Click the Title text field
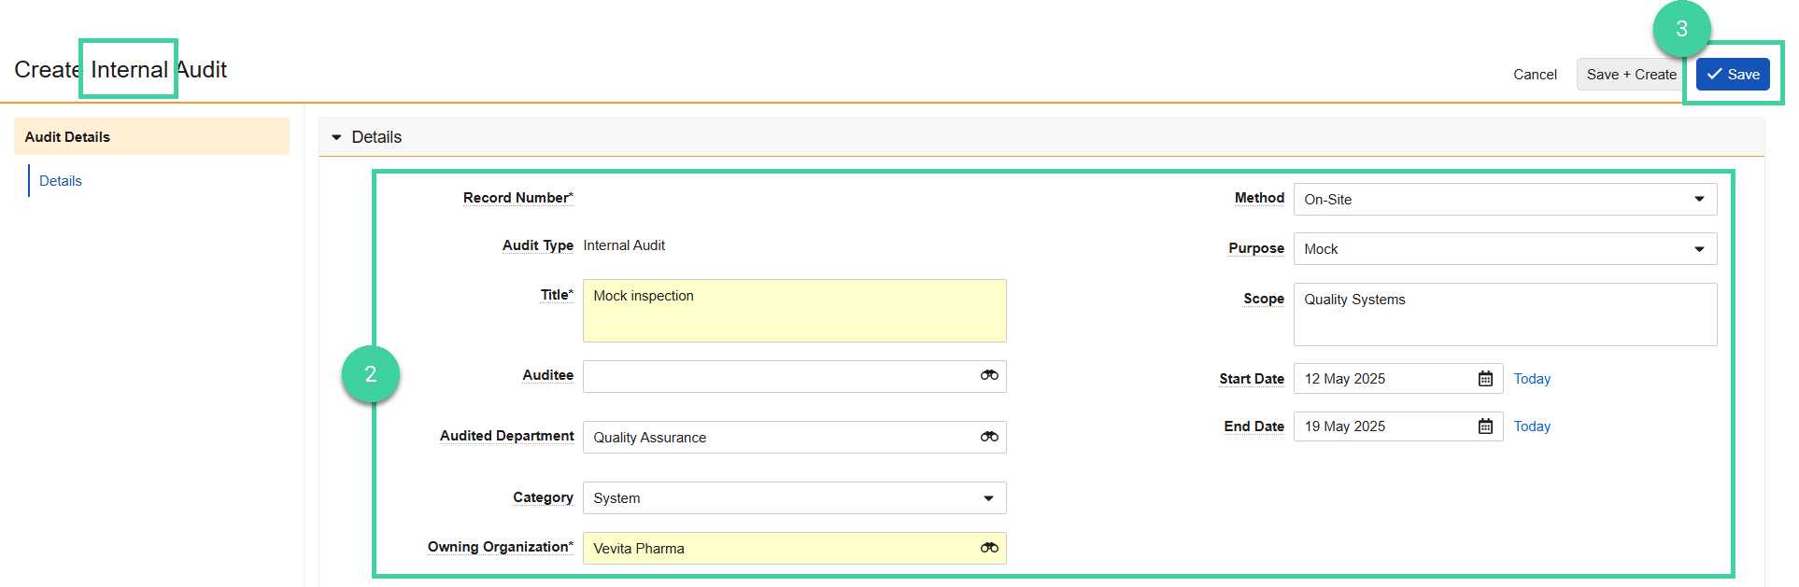The image size is (1799, 587). (x=794, y=311)
